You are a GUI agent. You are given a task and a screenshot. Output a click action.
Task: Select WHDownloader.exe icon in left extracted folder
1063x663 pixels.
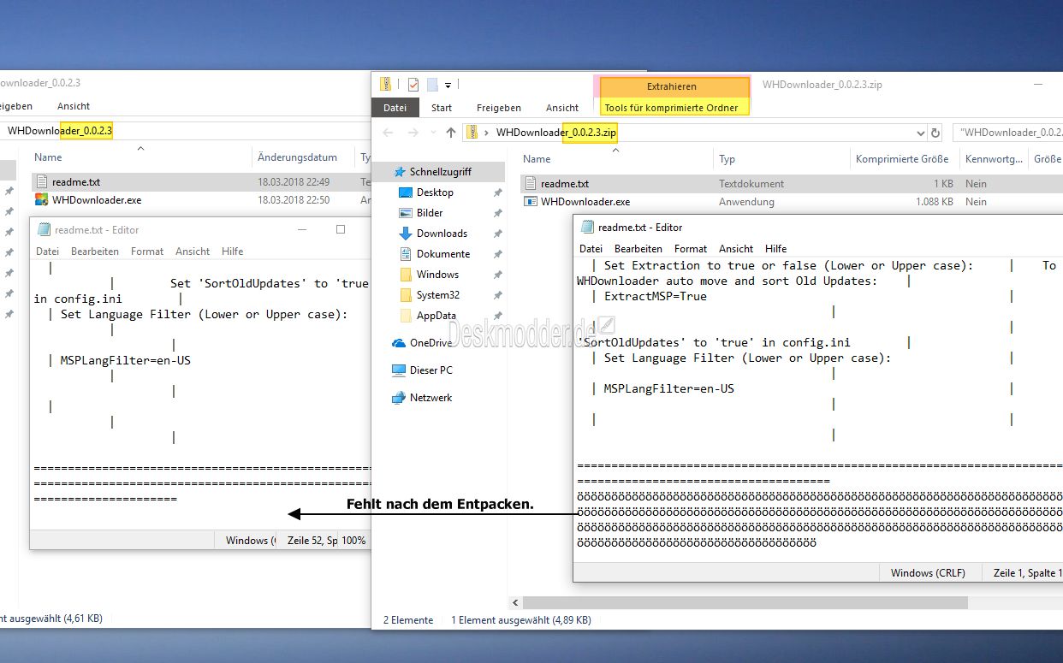(41, 200)
